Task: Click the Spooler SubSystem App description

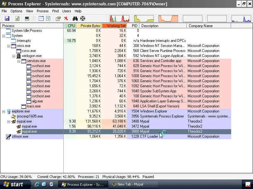Action: [x=158, y=91]
